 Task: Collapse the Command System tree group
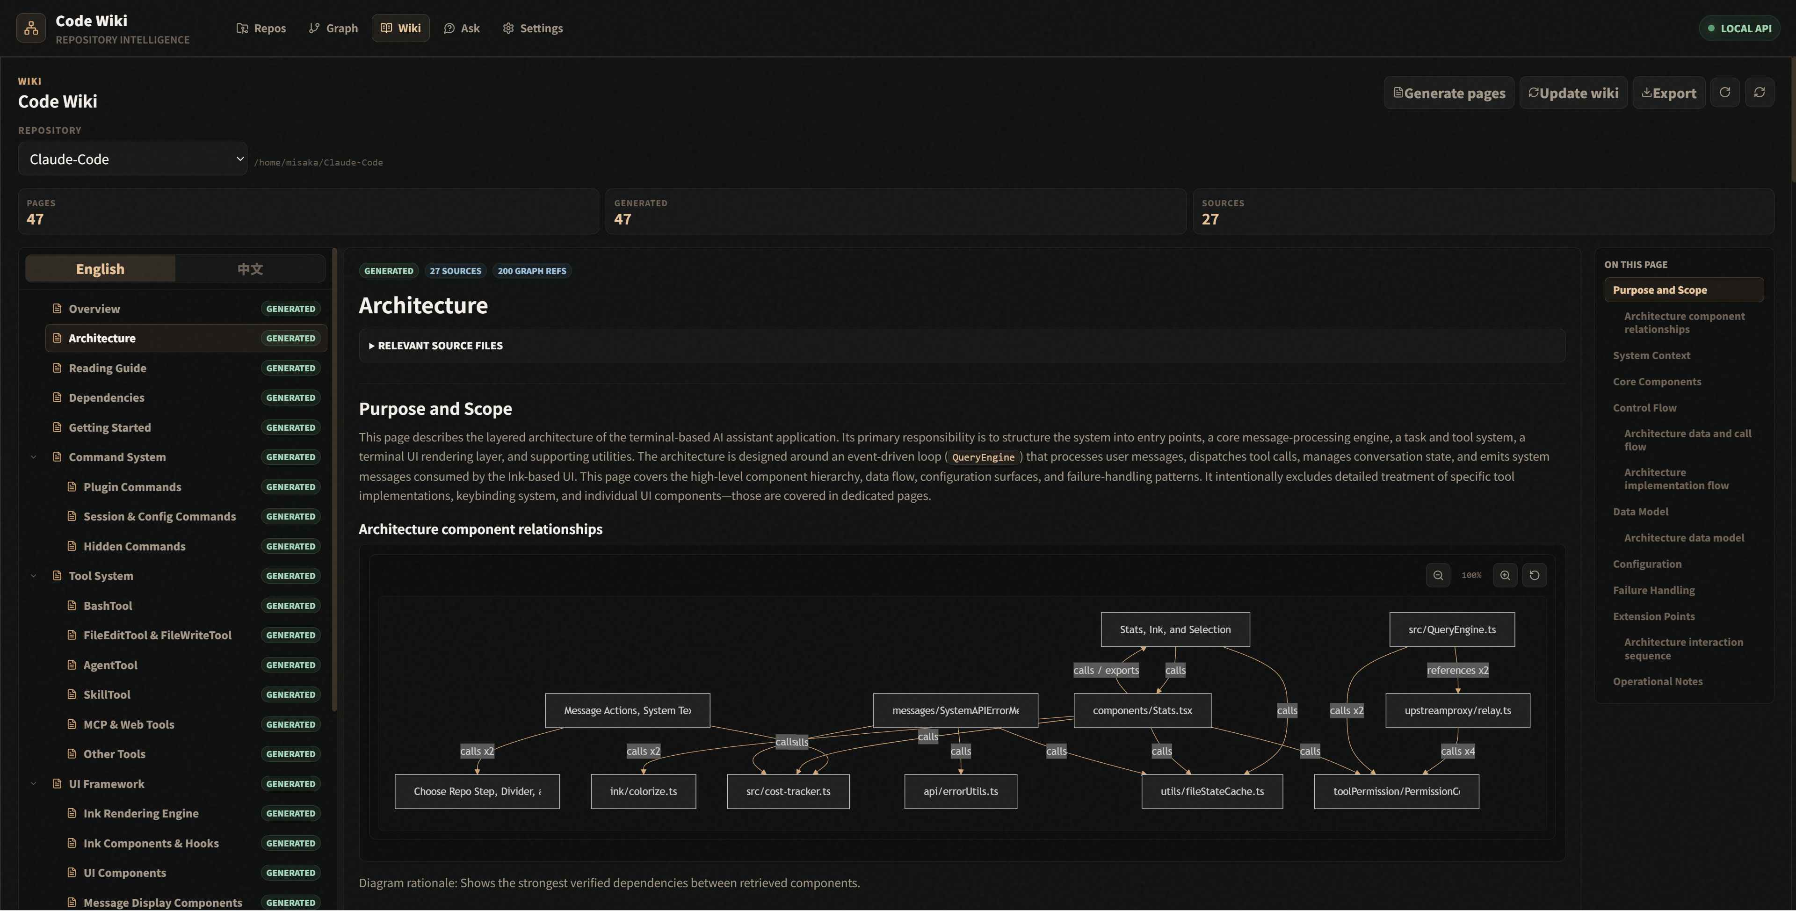coord(34,456)
